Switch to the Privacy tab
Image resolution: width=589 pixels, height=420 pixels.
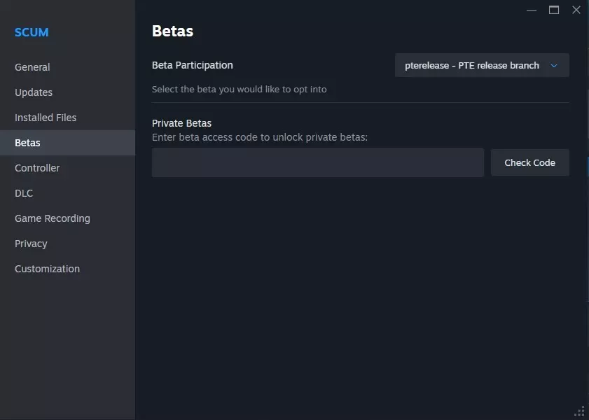coord(31,244)
